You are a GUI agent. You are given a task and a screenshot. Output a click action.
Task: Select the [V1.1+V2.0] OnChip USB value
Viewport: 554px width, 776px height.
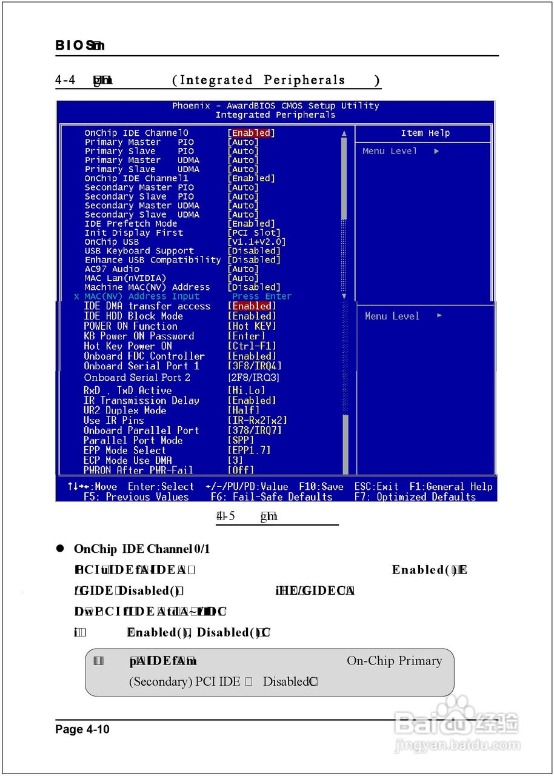coord(257,242)
